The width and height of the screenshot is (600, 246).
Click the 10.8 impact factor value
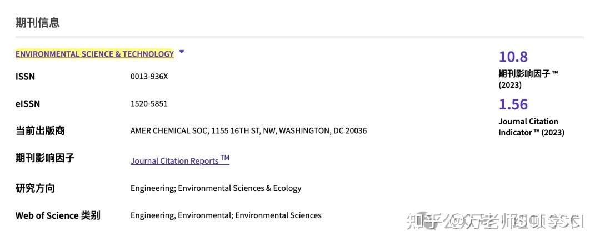coord(513,57)
